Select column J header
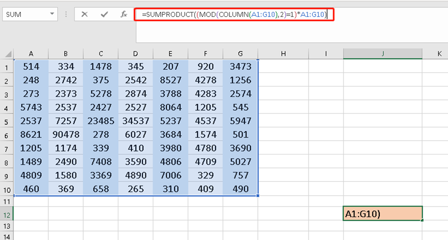The width and height of the screenshot is (448, 240). point(383,54)
